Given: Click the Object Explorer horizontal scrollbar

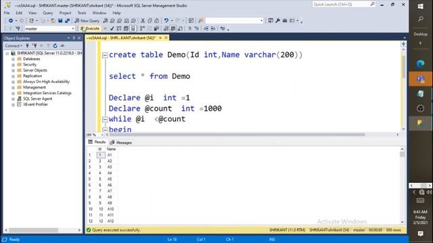Looking at the screenshot, I should click(x=33, y=230).
